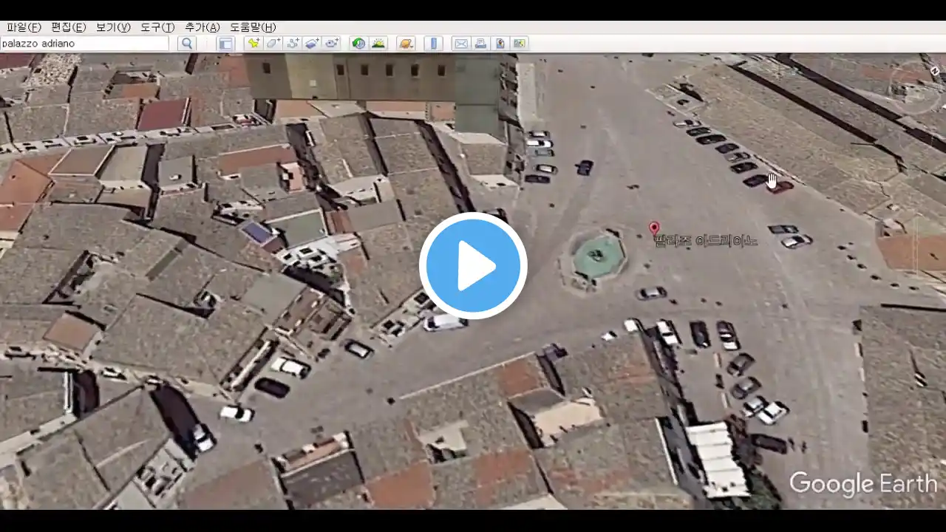The width and height of the screenshot is (946, 532).
Task: Select the Add Path tool
Action: pyautogui.click(x=293, y=44)
